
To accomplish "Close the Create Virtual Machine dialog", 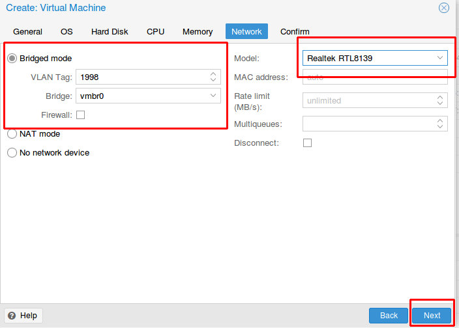I will coord(444,8).
